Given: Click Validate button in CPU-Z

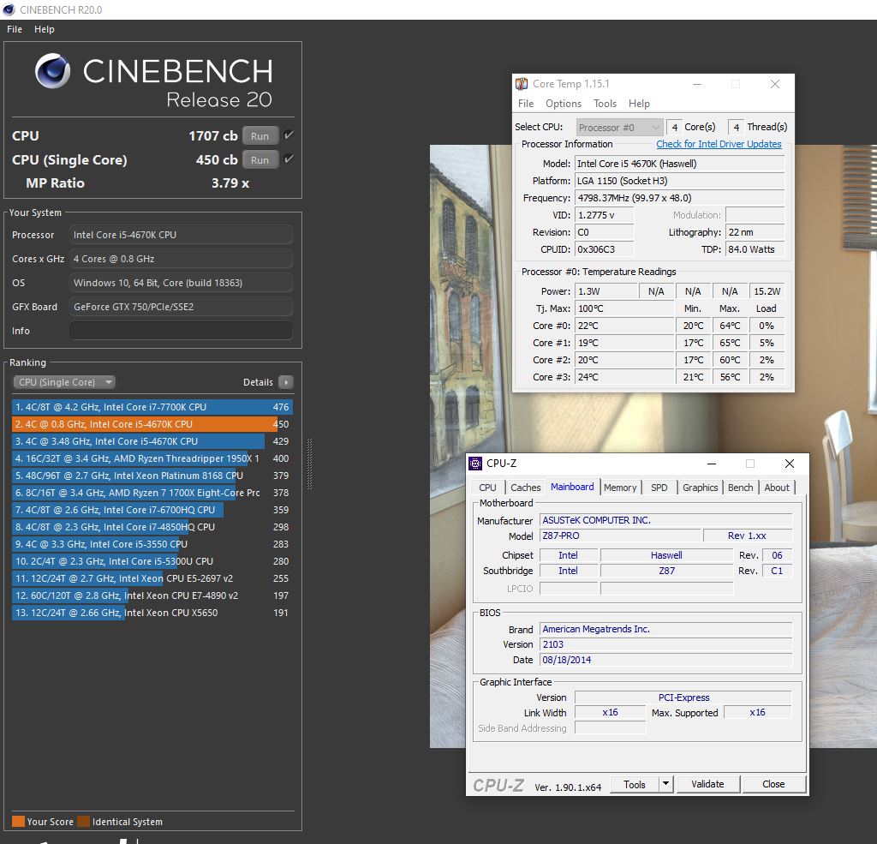Looking at the screenshot, I should 708,784.
